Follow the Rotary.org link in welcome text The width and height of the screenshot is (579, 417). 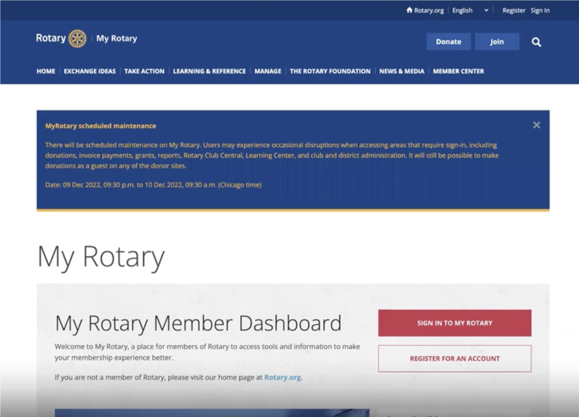pos(283,378)
